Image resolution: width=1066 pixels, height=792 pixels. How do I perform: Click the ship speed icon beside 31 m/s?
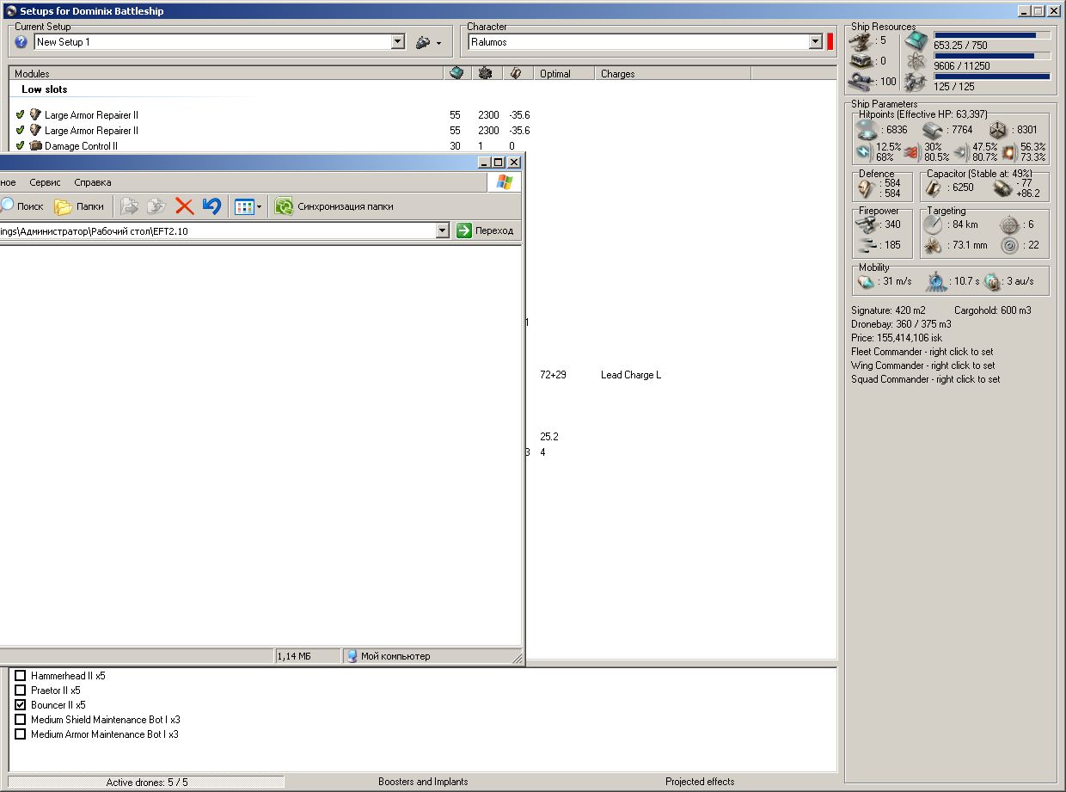point(867,281)
